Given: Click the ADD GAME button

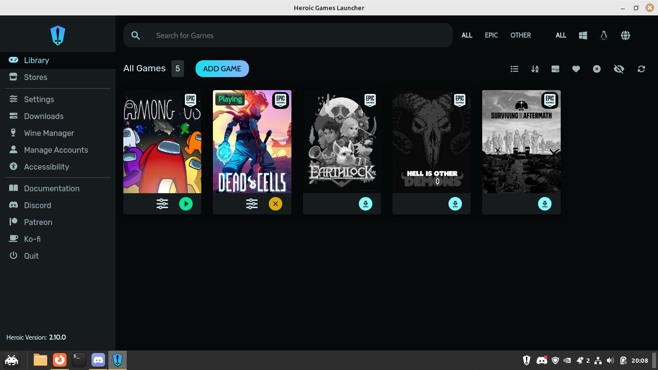Looking at the screenshot, I should [222, 68].
